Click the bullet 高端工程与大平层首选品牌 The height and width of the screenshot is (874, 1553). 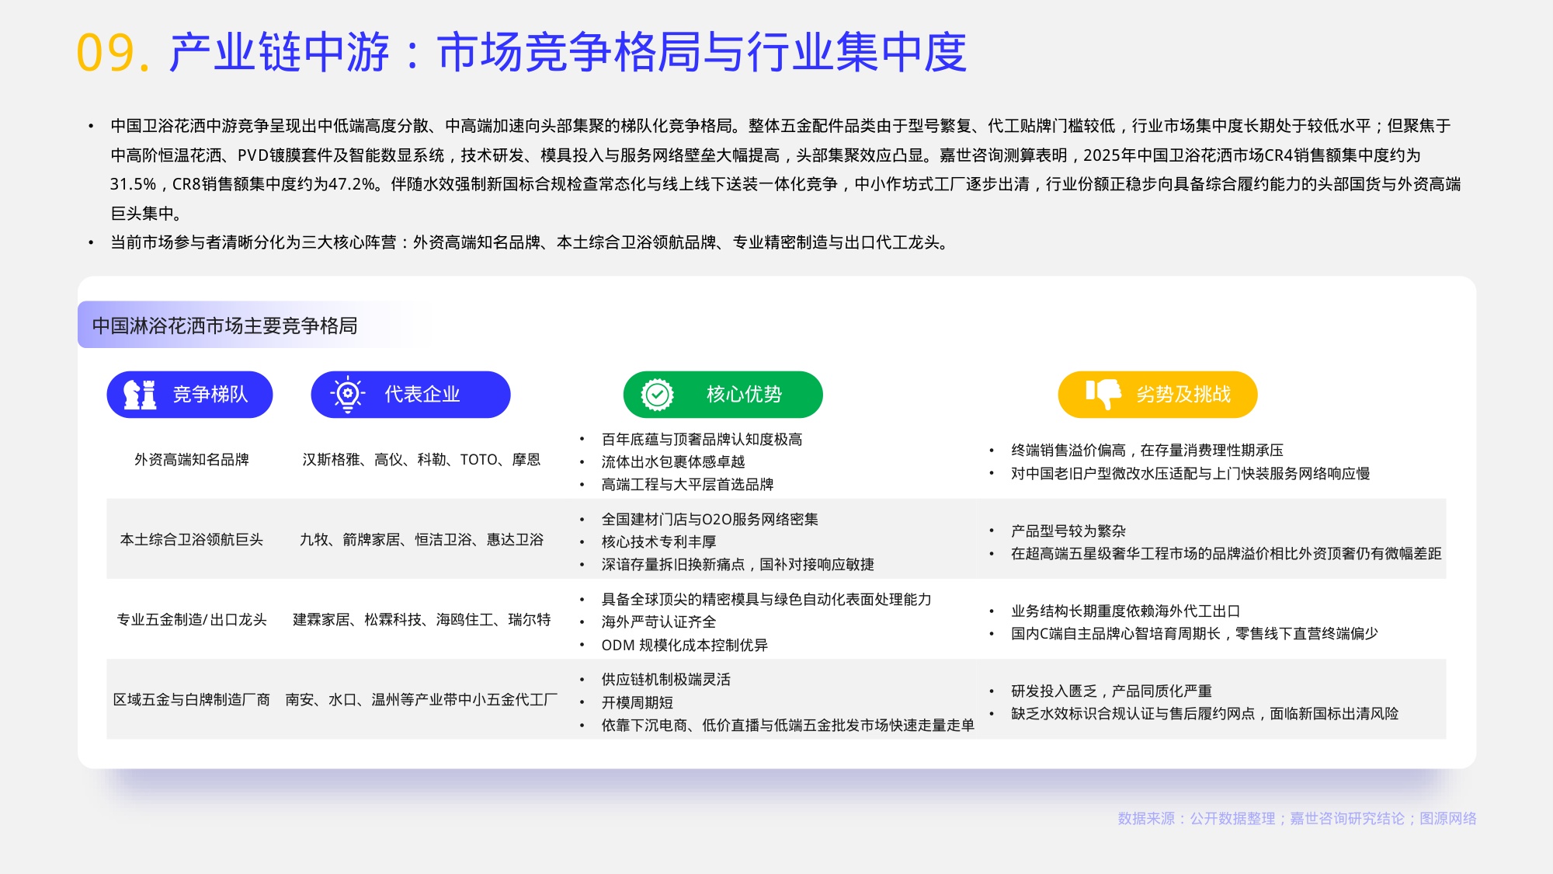(x=687, y=485)
